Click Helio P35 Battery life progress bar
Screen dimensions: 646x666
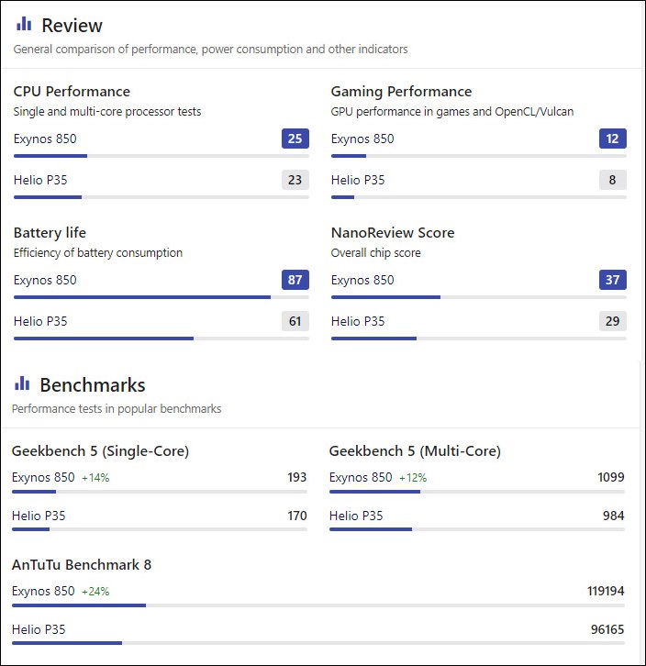161,339
